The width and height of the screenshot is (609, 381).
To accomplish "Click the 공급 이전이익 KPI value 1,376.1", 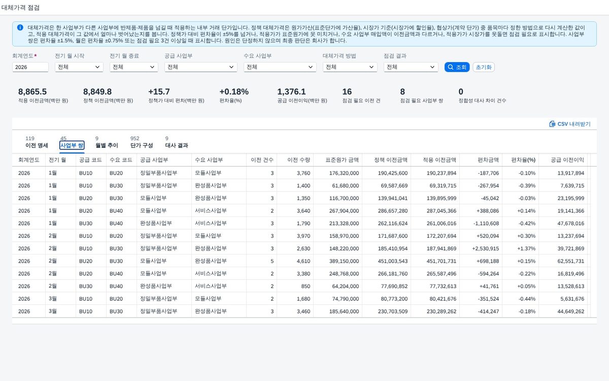I will click(x=291, y=92).
